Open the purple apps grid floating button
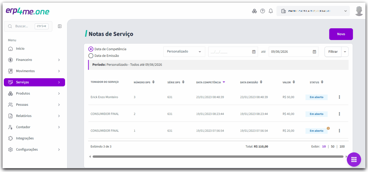The height and width of the screenshot is (172, 368). (x=354, y=160)
